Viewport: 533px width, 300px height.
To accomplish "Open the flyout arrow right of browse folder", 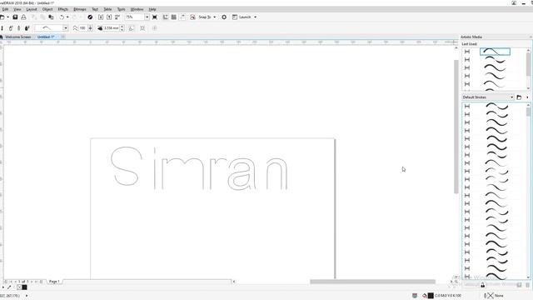I will 527,97.
